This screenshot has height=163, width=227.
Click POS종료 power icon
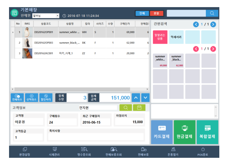(203, 151)
